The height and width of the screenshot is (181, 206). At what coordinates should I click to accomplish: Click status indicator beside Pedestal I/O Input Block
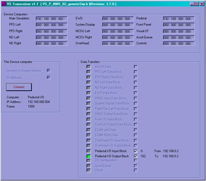[88, 151]
